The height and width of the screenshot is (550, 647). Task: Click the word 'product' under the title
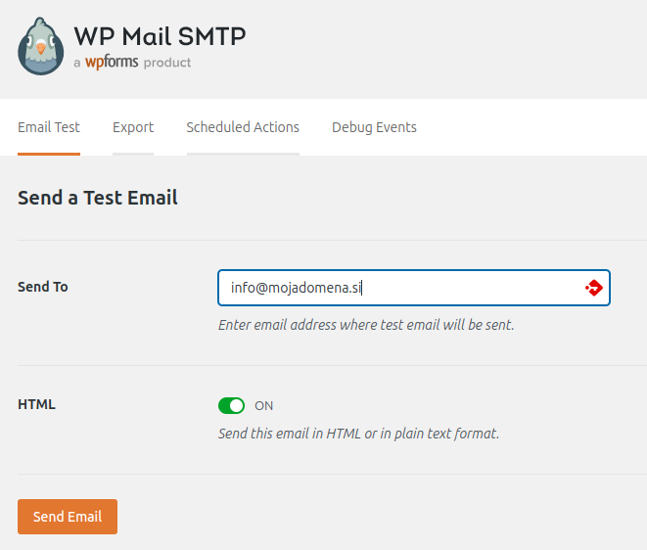tap(167, 63)
